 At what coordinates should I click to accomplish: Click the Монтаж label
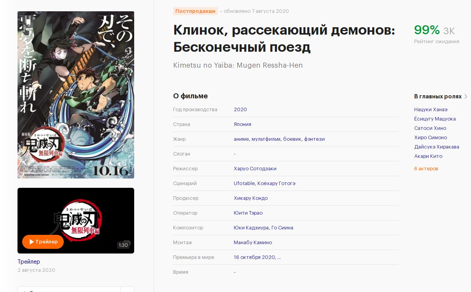(x=182, y=243)
